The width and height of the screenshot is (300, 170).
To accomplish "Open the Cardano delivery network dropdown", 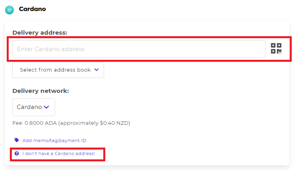I will [x=34, y=107].
